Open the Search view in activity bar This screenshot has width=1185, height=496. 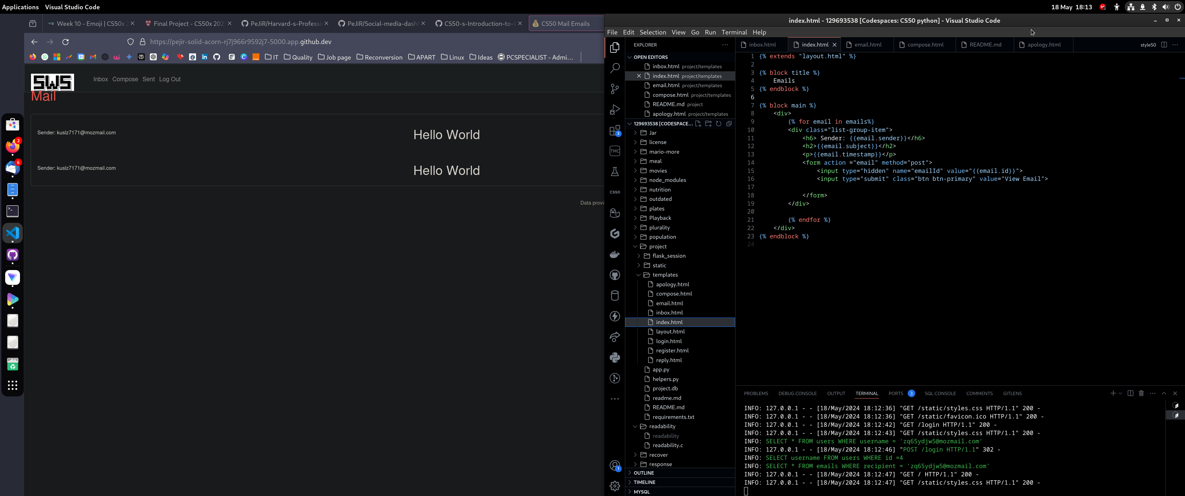click(x=615, y=68)
